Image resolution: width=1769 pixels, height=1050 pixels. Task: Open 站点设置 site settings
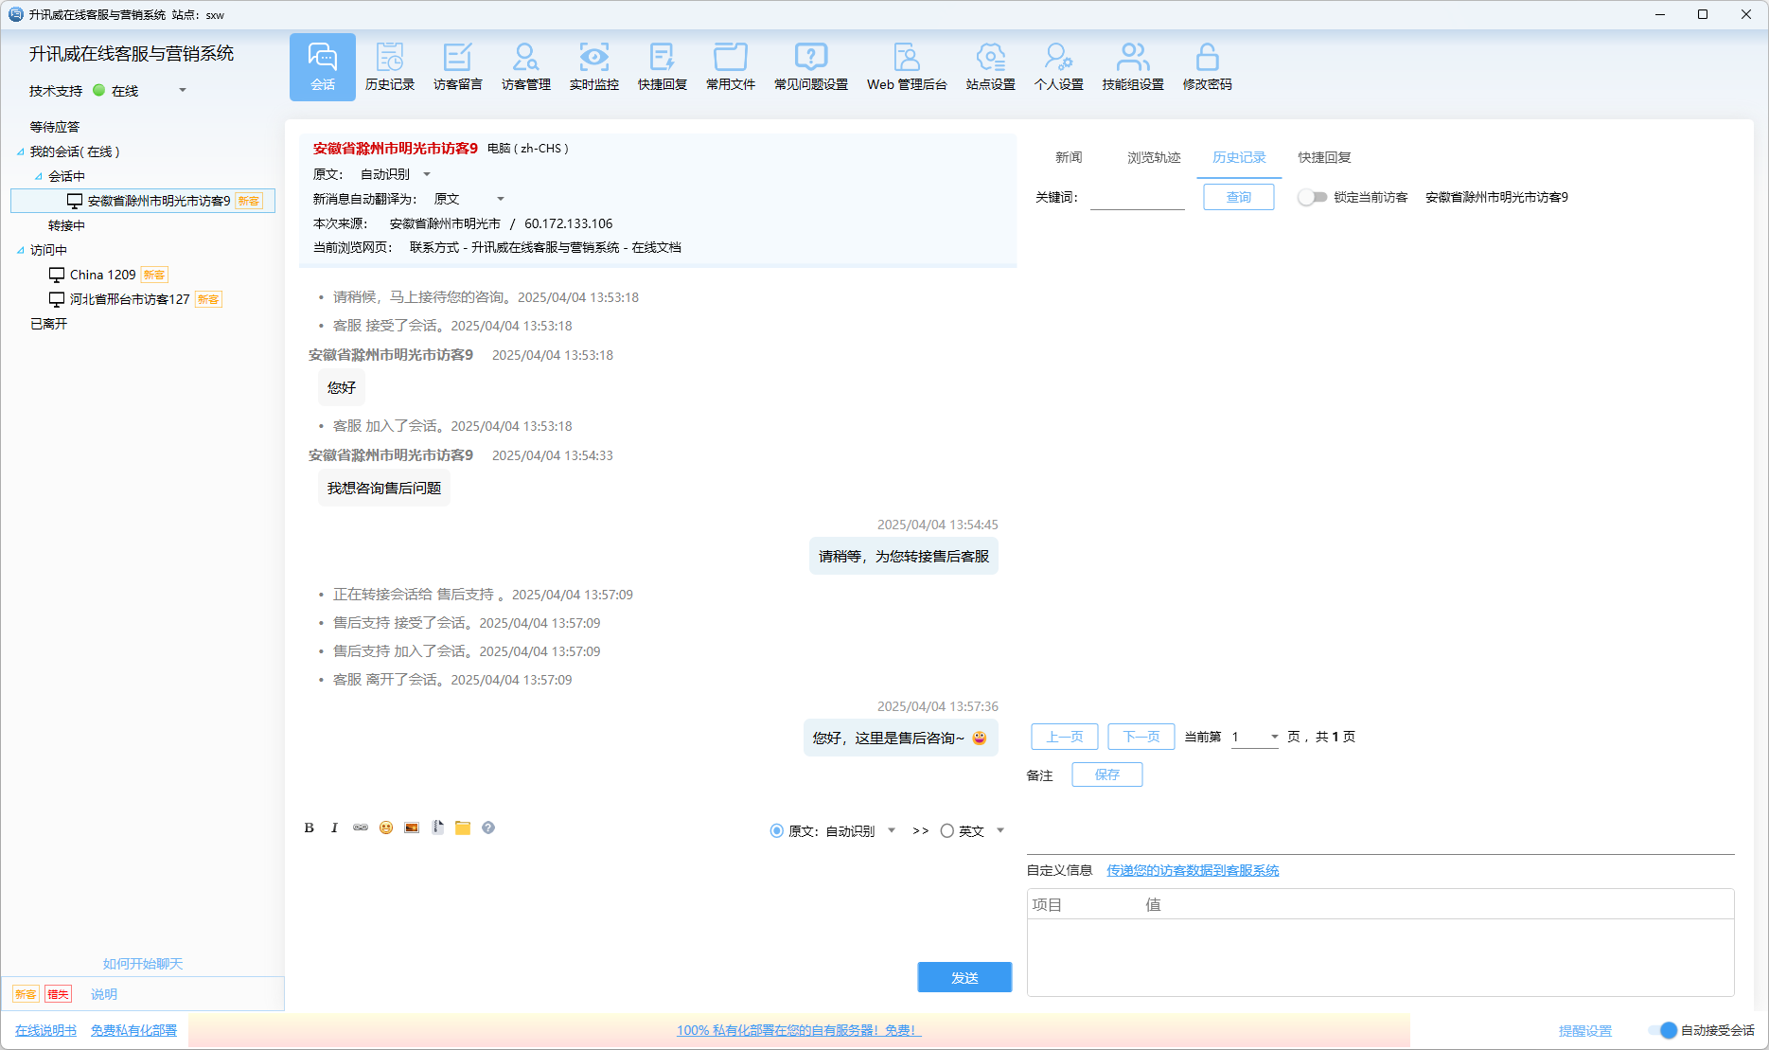point(991,66)
